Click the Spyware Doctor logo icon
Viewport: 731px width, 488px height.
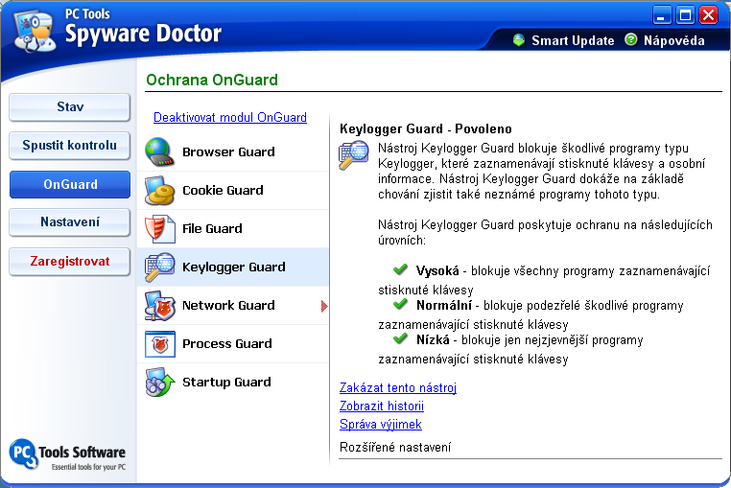point(35,32)
